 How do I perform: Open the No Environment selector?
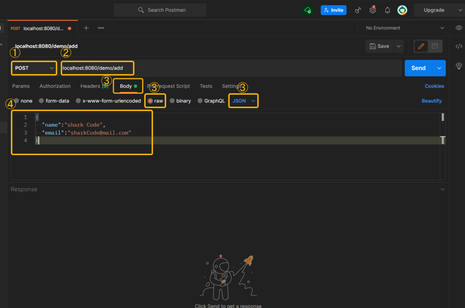point(405,28)
